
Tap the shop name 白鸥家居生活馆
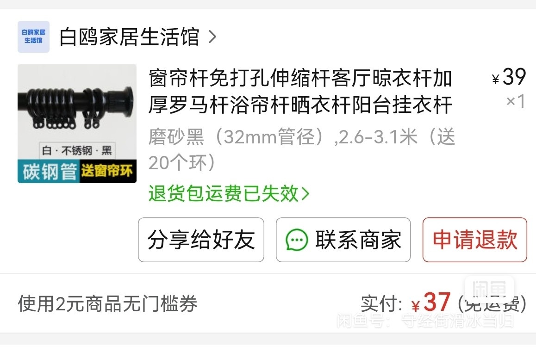(x=129, y=37)
